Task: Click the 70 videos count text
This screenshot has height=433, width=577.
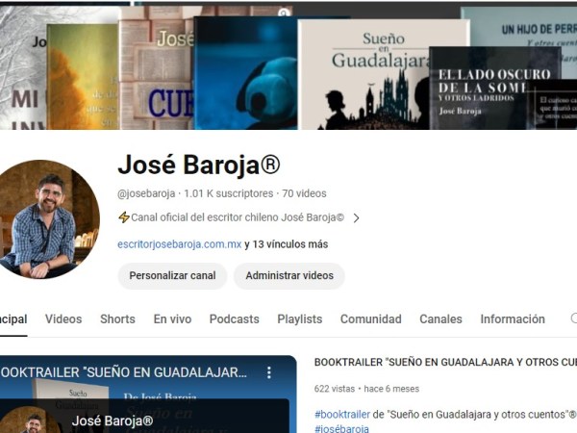Action: (304, 193)
